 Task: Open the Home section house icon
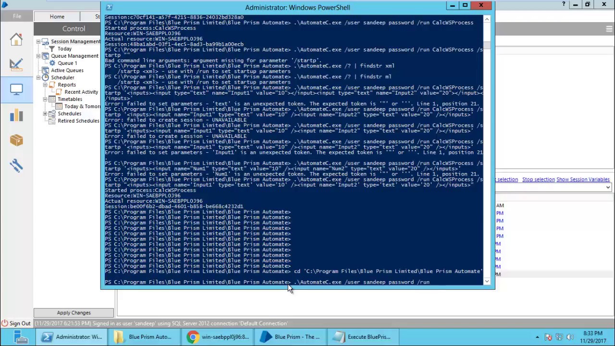click(16, 39)
